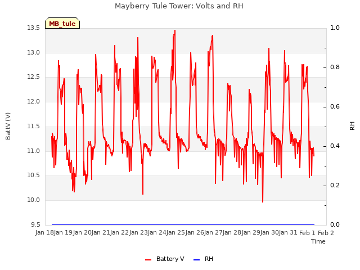The width and height of the screenshot is (360, 270).
Task: Click the 11.0 voltage axis value
Action: click(33, 151)
